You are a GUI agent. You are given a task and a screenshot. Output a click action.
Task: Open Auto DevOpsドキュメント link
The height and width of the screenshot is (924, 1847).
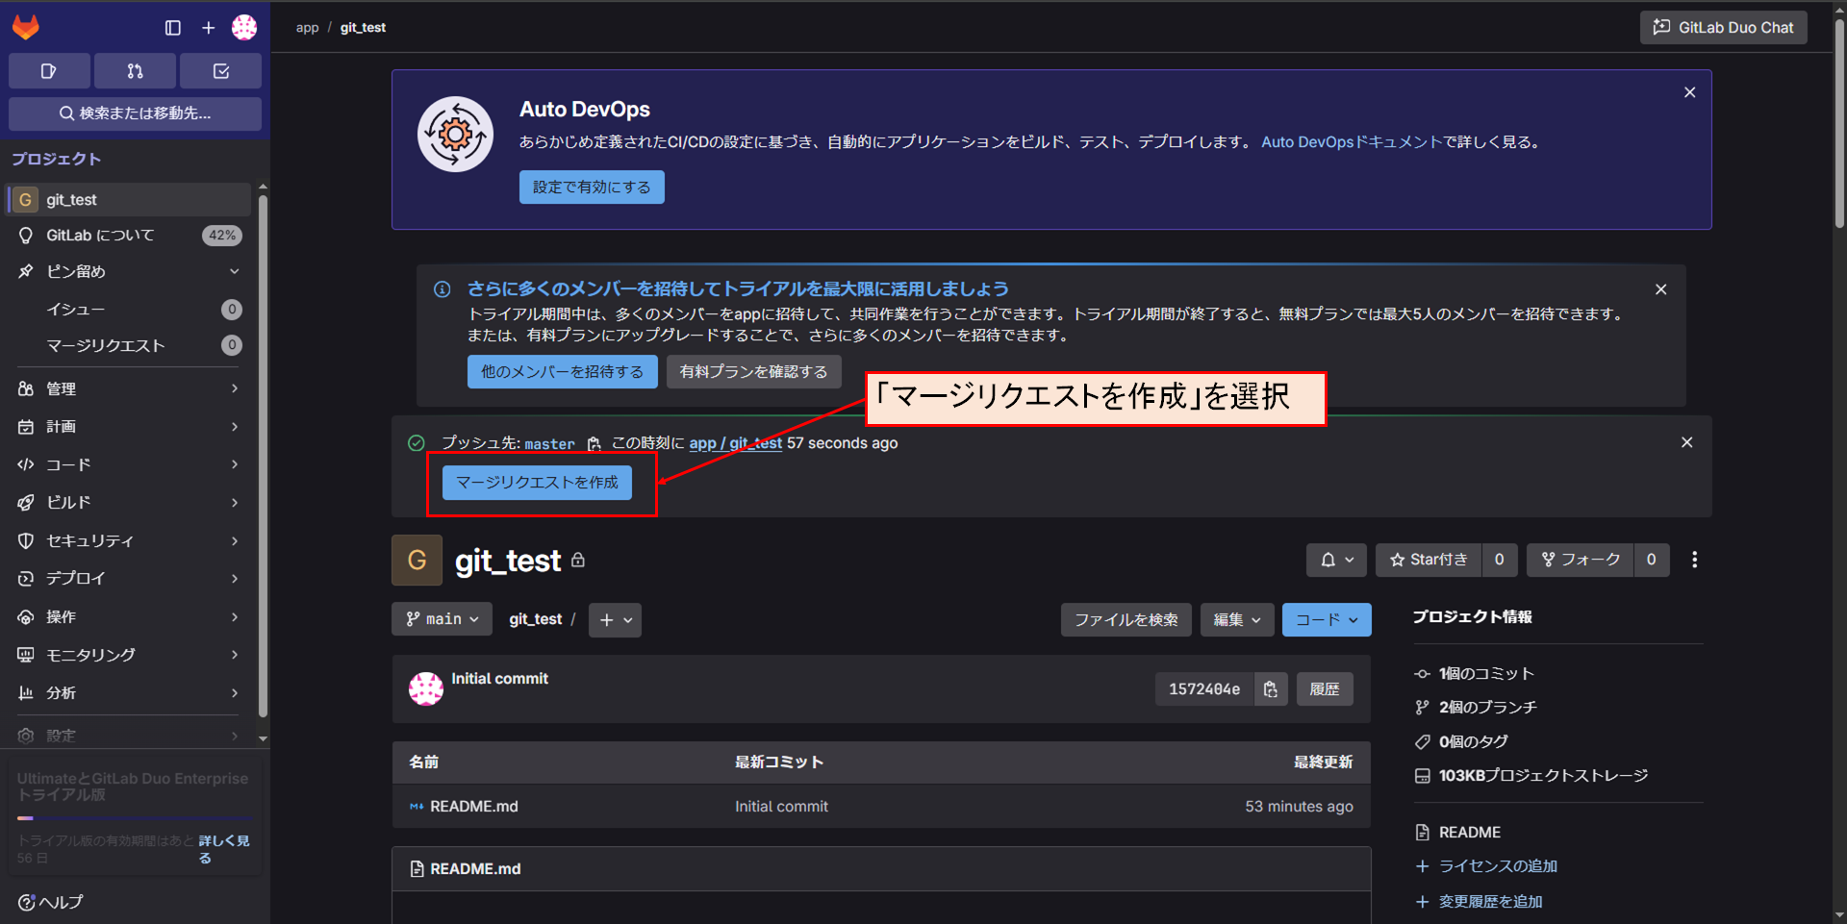(1352, 142)
